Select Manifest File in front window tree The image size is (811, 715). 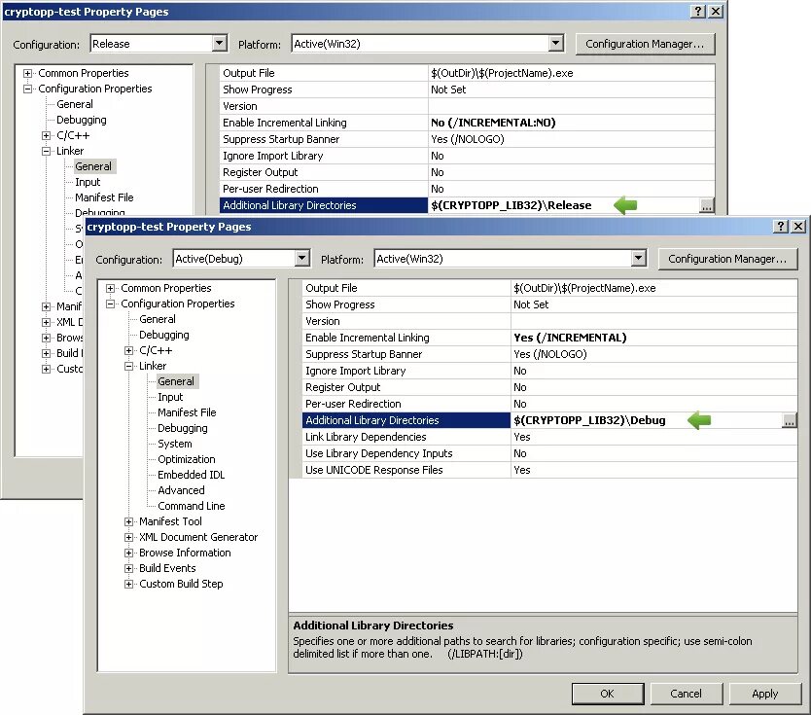point(187,412)
